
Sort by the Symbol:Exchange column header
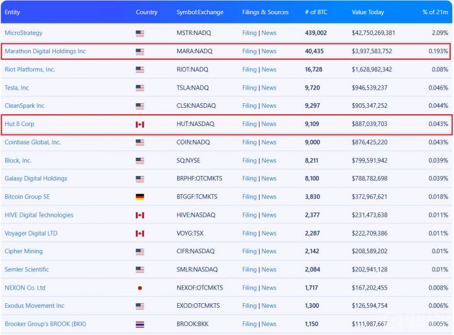click(x=200, y=12)
